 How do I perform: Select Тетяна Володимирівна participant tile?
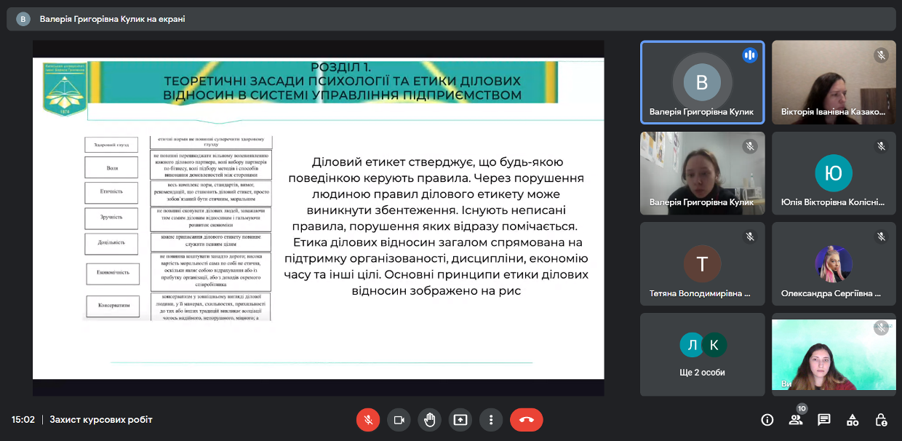(x=702, y=263)
